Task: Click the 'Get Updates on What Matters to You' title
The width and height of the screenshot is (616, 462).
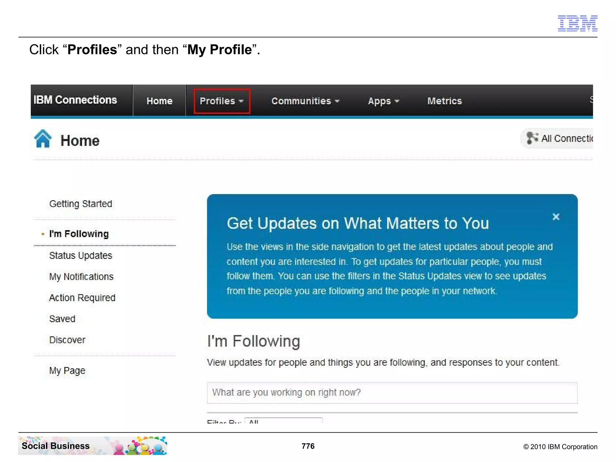Action: (358, 223)
